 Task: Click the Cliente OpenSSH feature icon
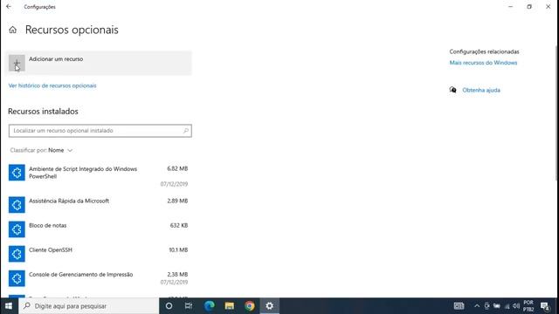point(17,254)
